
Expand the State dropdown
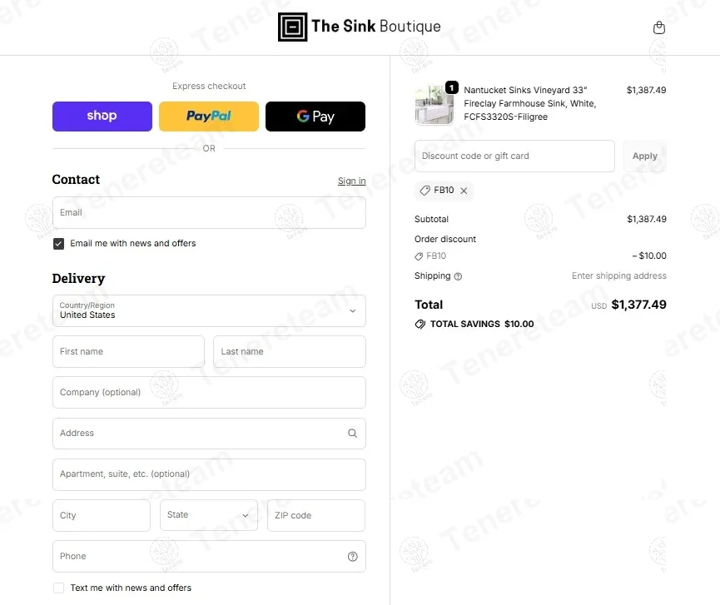(209, 515)
